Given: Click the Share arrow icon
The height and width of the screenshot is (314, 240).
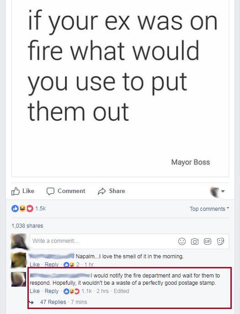Looking at the screenshot, I should click(101, 191).
